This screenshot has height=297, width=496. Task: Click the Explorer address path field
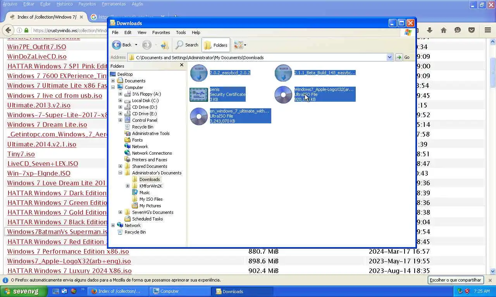257,57
